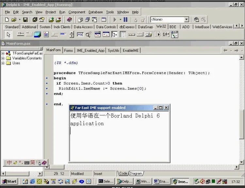Expand the TFormSampleFarEas tree node
Image resolution: width=245 pixels, height=188 pixels.
pyautogui.click(x=3, y=54)
